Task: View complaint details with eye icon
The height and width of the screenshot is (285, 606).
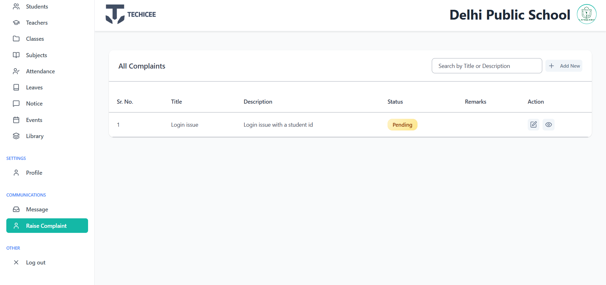Action: (x=549, y=124)
